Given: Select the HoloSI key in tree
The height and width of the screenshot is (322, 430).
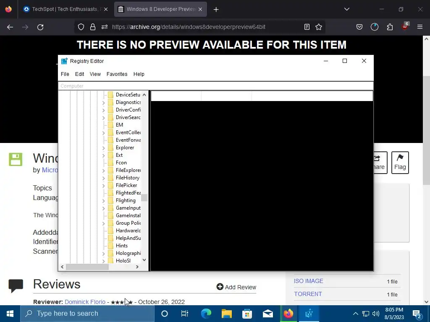Looking at the screenshot, I should coord(123,261).
